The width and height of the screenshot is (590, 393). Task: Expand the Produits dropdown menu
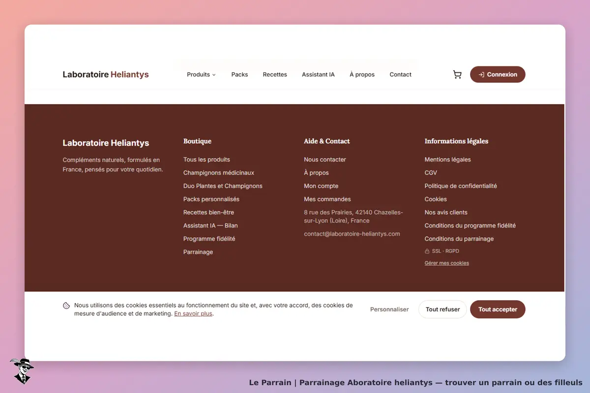pyautogui.click(x=201, y=75)
